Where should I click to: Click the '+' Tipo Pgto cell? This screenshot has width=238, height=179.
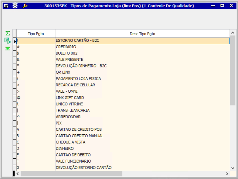click(36, 72)
